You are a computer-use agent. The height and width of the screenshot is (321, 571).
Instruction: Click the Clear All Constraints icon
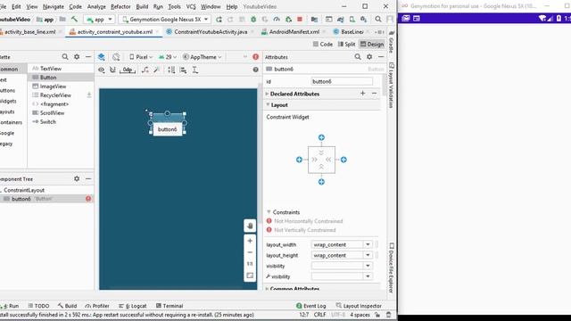point(145,70)
